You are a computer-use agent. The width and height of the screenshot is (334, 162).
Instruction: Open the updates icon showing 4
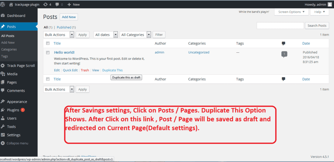[x=45, y=5]
